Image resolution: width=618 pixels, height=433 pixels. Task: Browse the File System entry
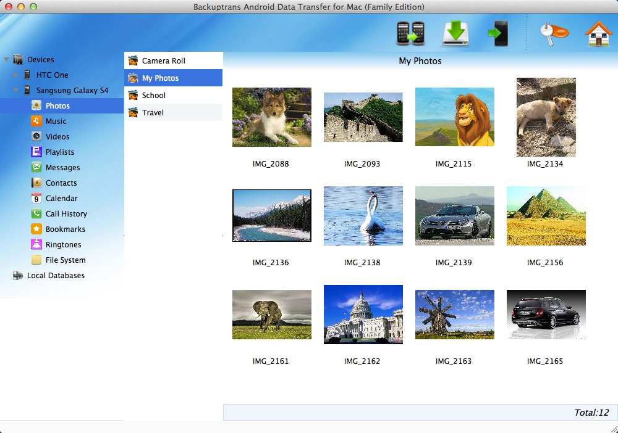(66, 260)
